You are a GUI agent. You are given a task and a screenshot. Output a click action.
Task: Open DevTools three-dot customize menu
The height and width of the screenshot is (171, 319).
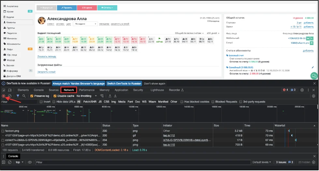click(308, 90)
